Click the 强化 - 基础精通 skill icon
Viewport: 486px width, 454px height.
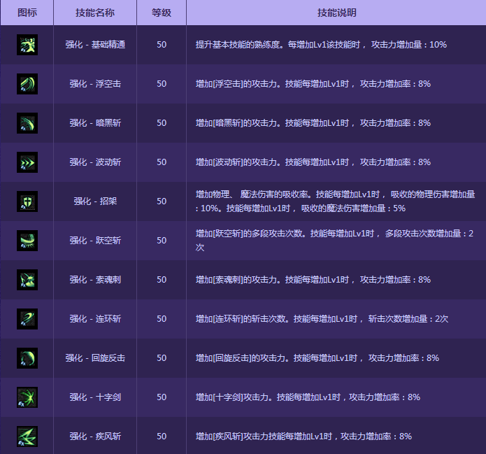pyautogui.click(x=27, y=45)
